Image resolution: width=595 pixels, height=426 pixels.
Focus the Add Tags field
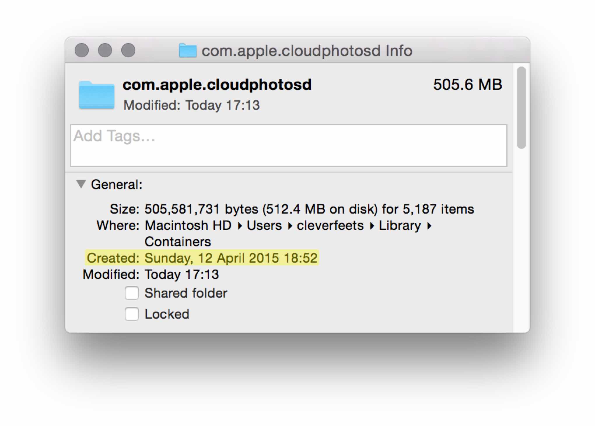coord(288,145)
